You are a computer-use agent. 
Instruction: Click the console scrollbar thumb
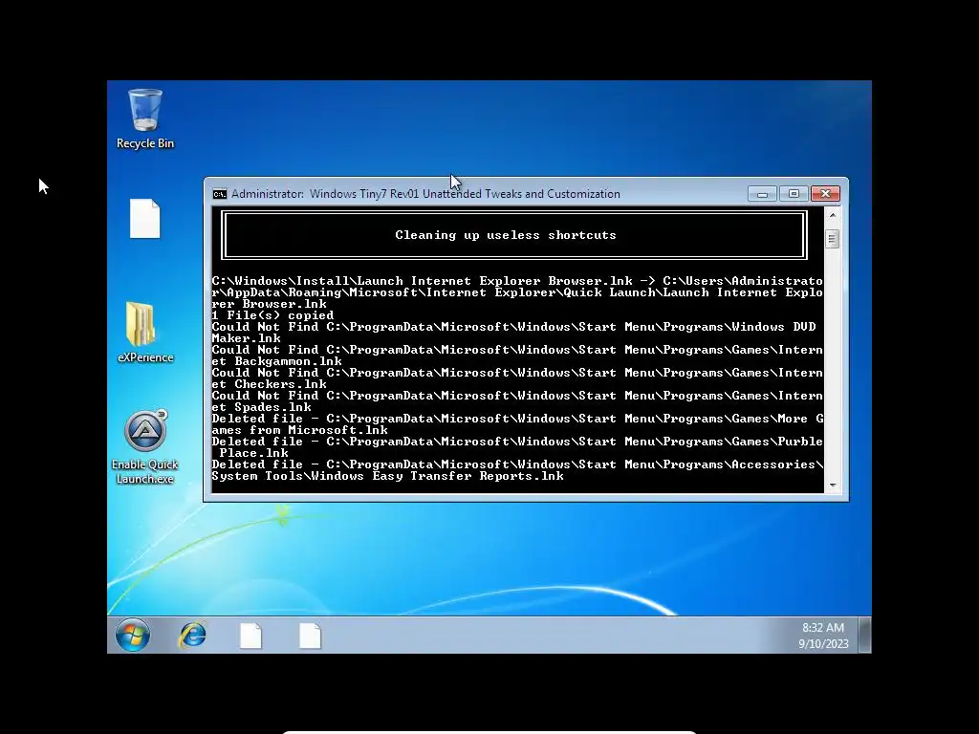click(x=833, y=239)
